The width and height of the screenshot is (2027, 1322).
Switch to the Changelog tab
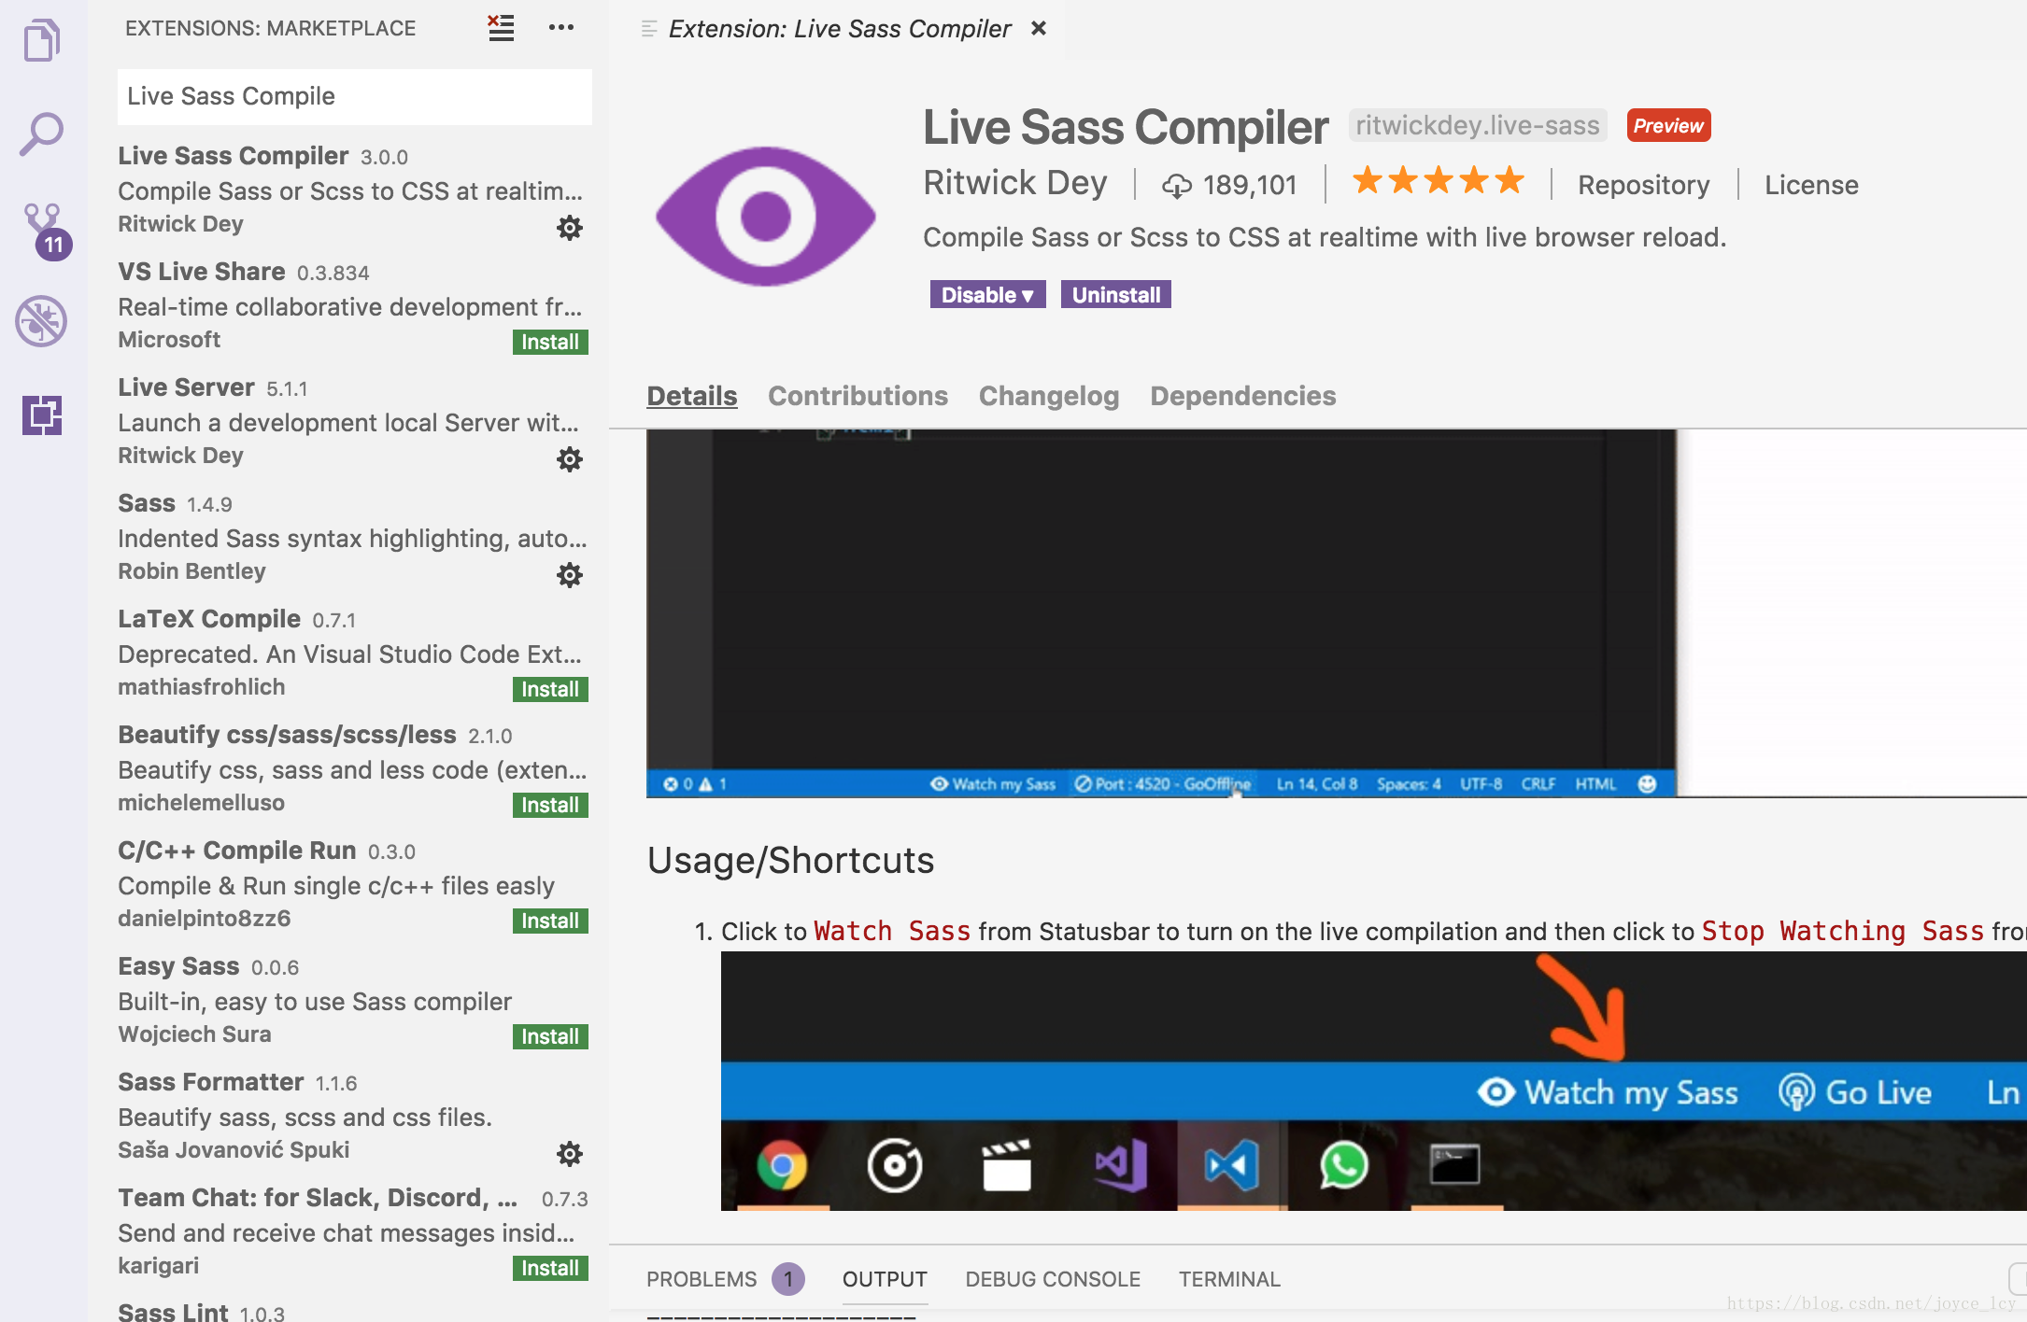point(1048,396)
